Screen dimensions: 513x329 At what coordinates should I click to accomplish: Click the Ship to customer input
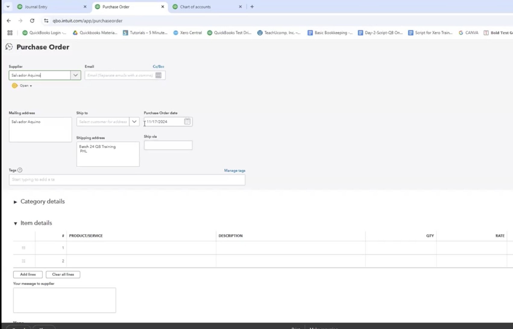(103, 122)
